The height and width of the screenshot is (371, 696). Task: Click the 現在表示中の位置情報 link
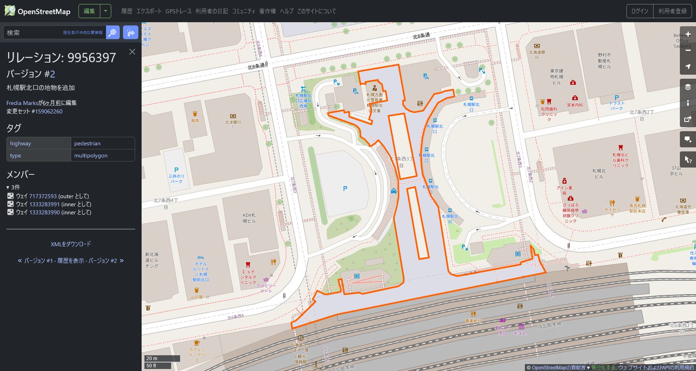click(x=83, y=33)
